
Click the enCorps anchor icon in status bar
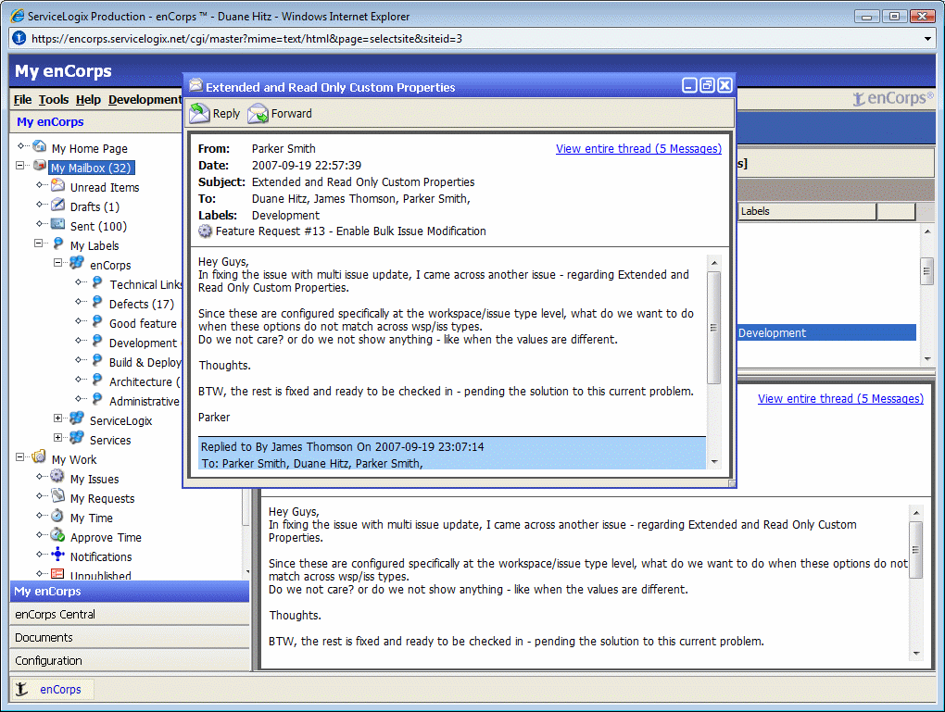coord(21,689)
